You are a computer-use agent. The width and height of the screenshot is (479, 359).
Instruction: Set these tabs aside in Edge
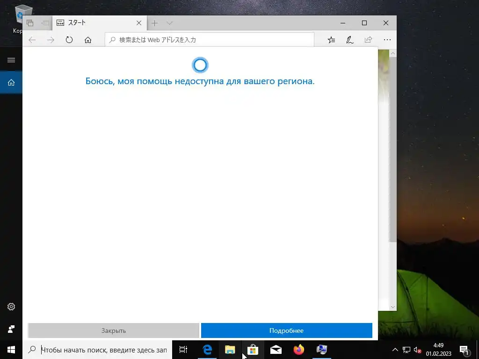45,23
